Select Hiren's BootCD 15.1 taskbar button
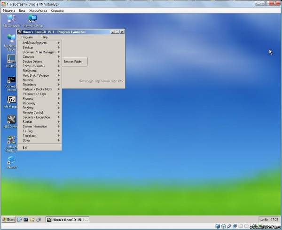Screen dimensions: 282x230 (x=67, y=220)
